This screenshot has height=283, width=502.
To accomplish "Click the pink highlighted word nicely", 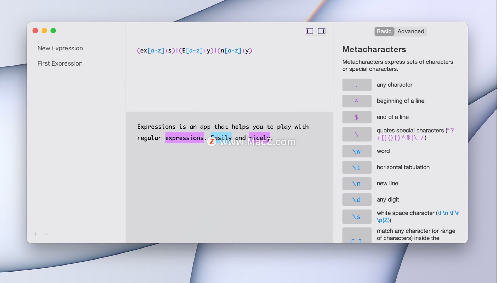I will point(259,136).
